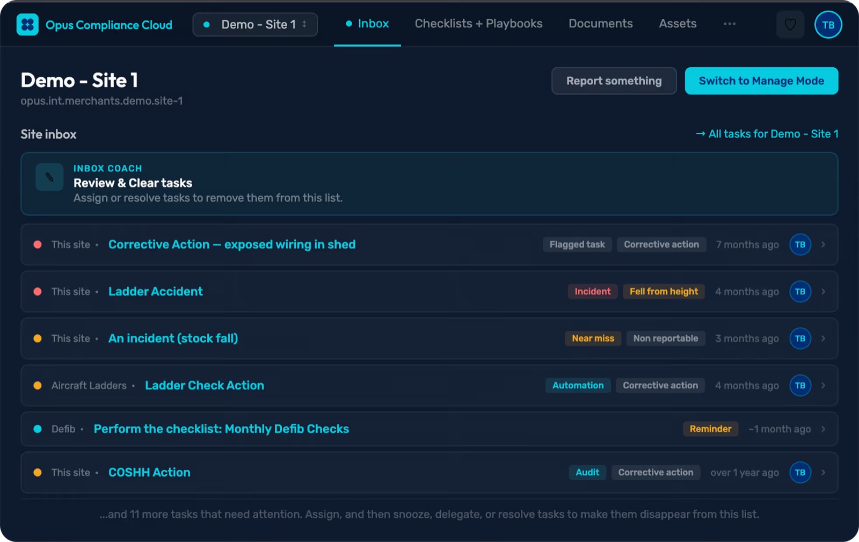The height and width of the screenshot is (542, 859).
Task: Click orange status dot on COSHH Action
Action: click(x=38, y=472)
